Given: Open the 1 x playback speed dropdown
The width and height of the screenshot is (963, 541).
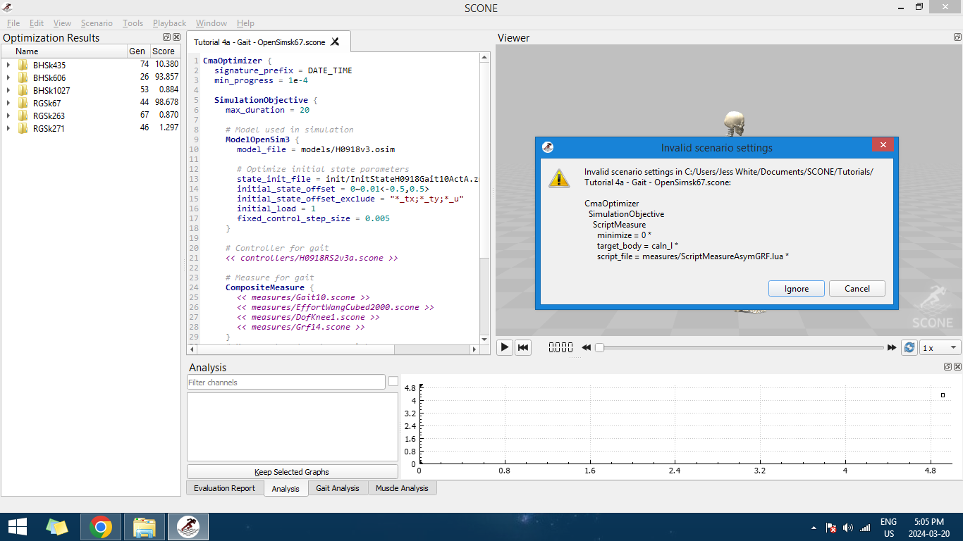Looking at the screenshot, I should pos(940,347).
